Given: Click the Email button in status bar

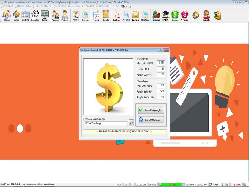Looking at the screenshot, I should click(214, 185).
